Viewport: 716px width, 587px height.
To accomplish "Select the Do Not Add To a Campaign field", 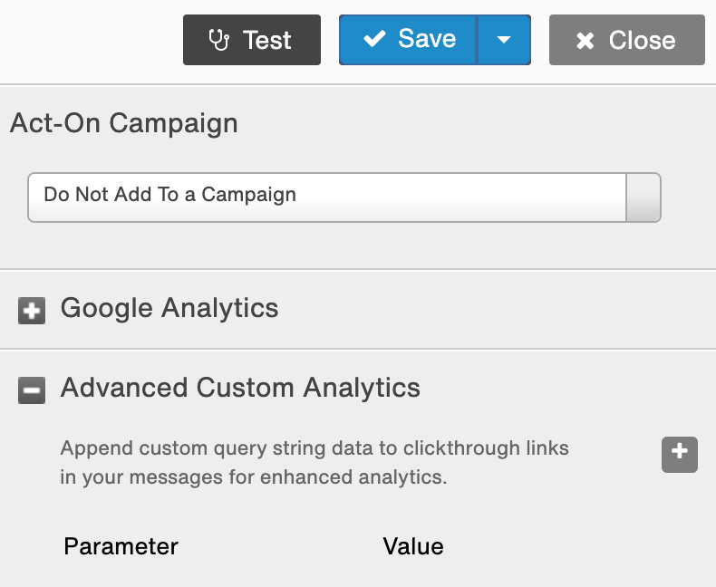I will (327, 197).
